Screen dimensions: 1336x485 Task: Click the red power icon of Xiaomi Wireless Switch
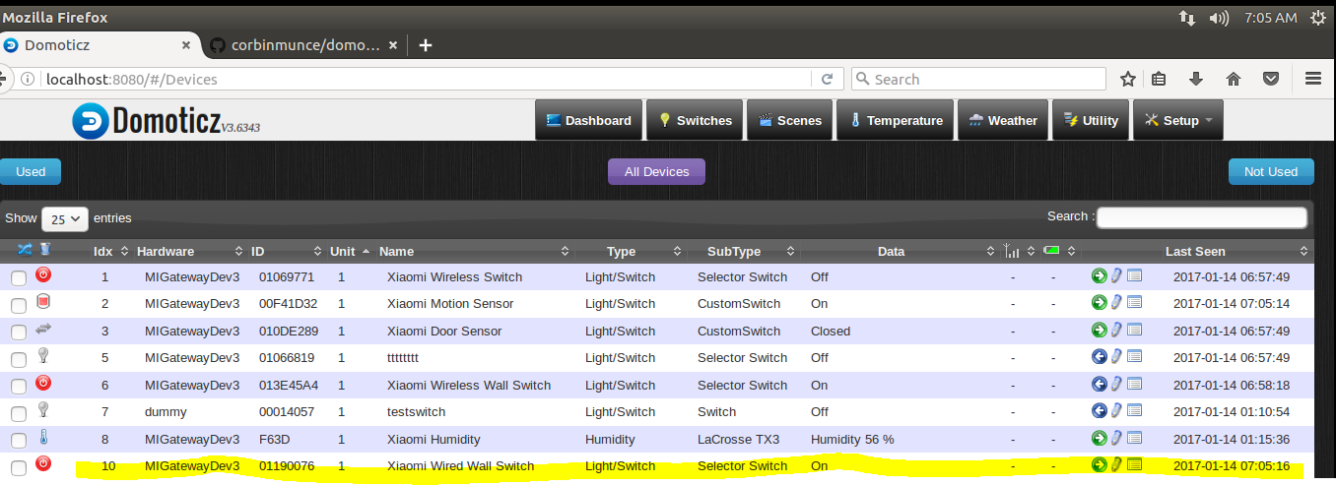click(x=43, y=274)
